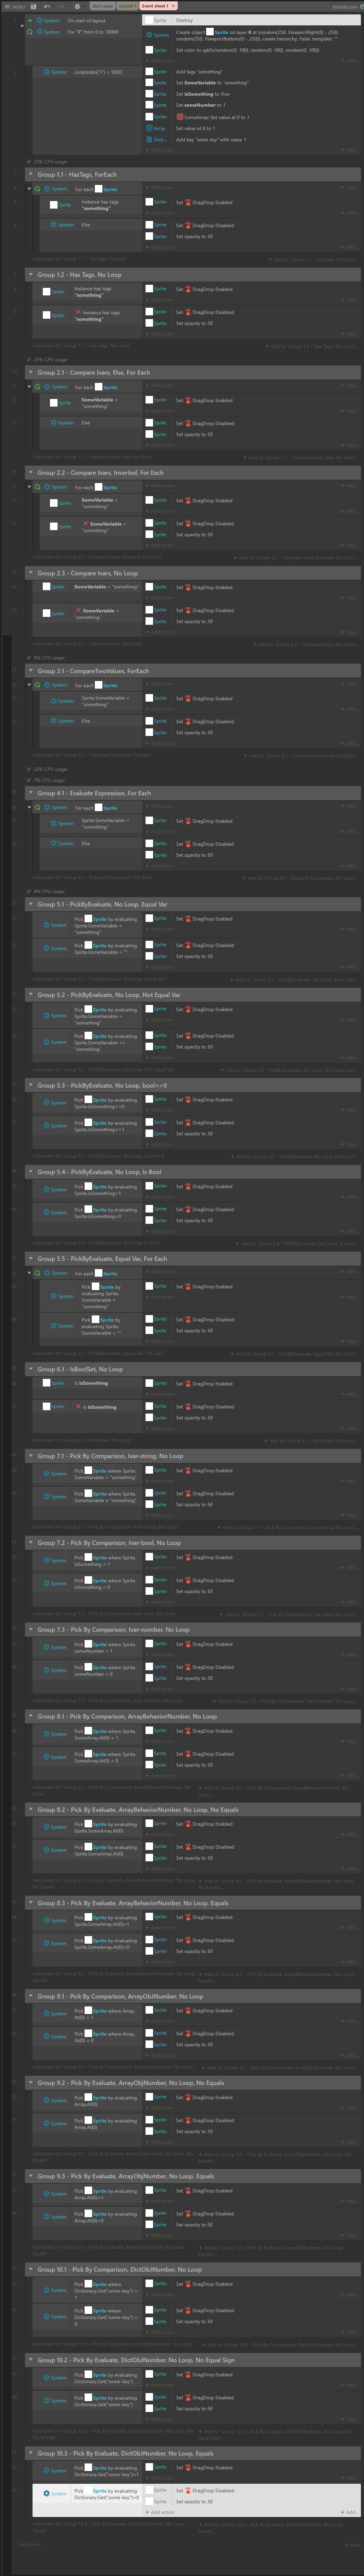Switch to the Layout 1 tab
Viewport: 364px width, 2576px height.
(127, 6)
